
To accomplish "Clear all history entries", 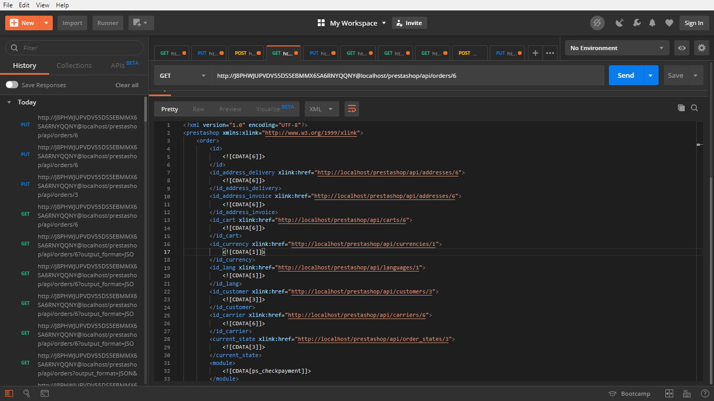I will pyautogui.click(x=126, y=85).
